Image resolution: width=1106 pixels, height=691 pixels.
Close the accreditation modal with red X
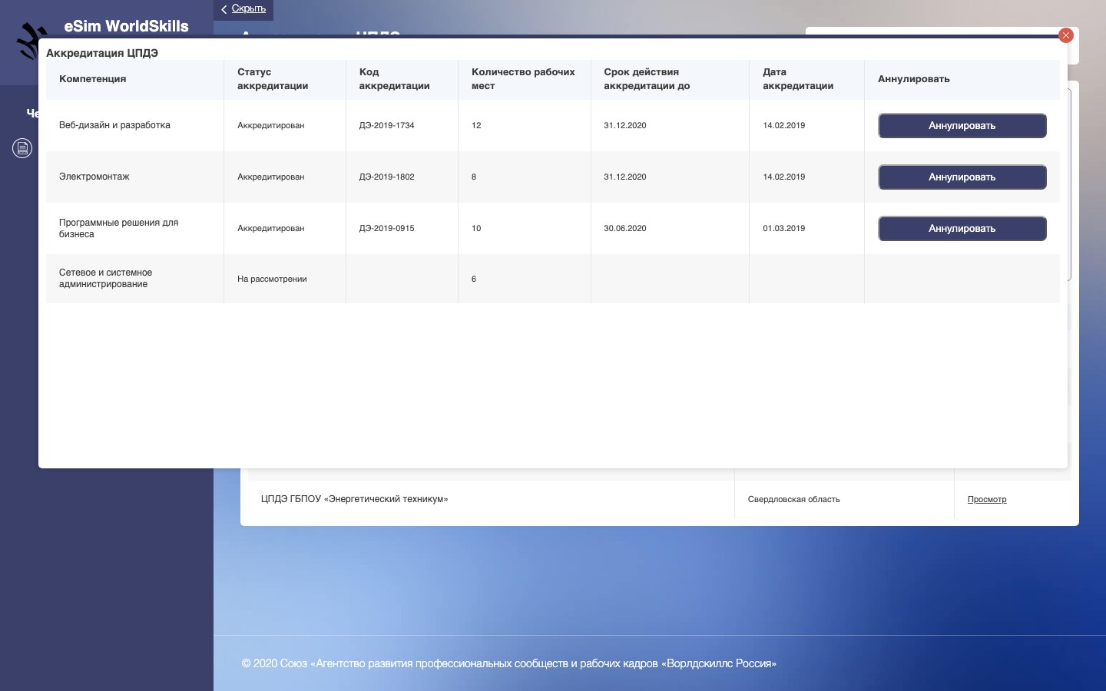1065,35
